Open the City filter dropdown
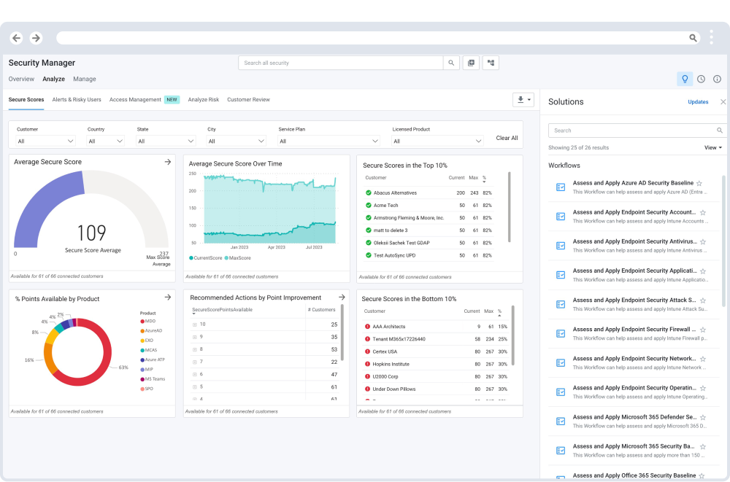Screen dimensions: 730x482 coord(236,141)
